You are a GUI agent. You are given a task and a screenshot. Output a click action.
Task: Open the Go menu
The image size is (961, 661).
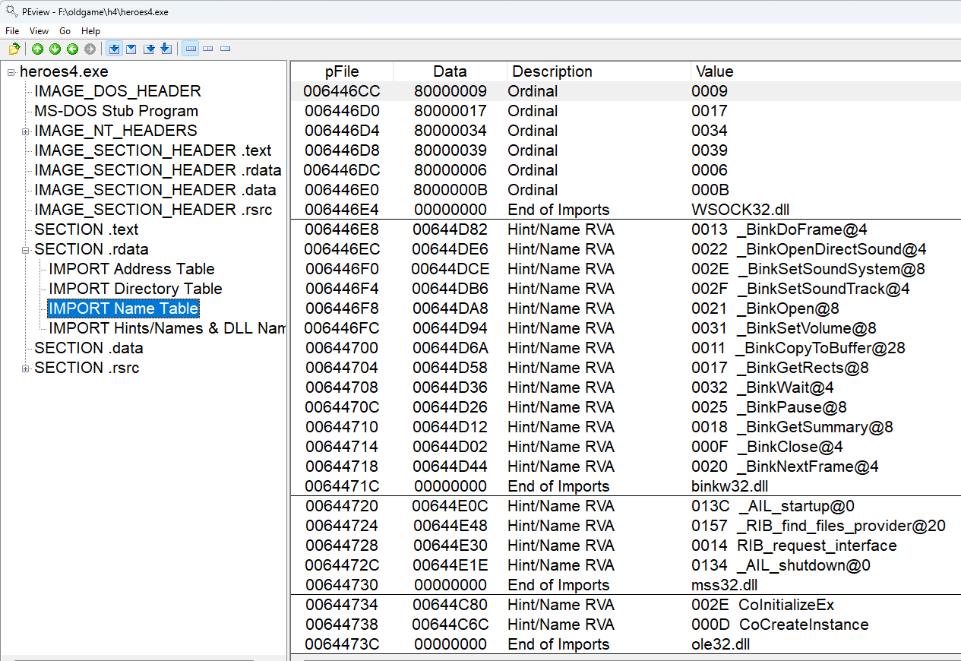[65, 31]
